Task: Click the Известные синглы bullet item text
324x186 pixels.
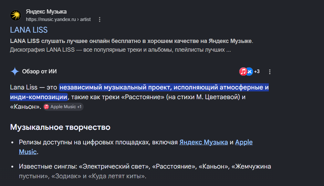Action: pos(145,171)
